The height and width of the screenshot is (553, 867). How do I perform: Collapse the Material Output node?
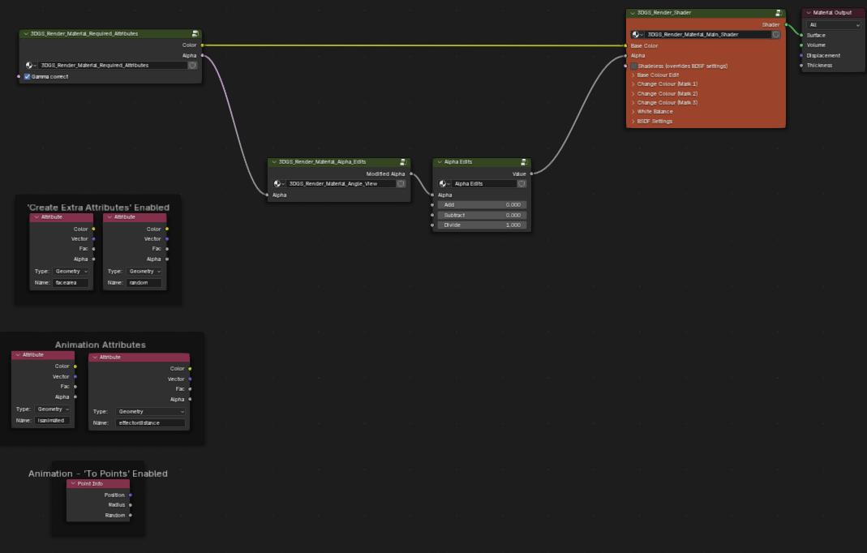tap(807, 13)
